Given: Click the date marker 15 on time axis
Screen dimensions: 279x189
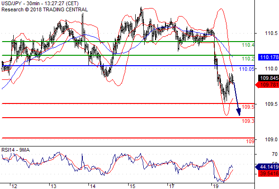Looking at the screenshot, I should [x=132, y=186].
